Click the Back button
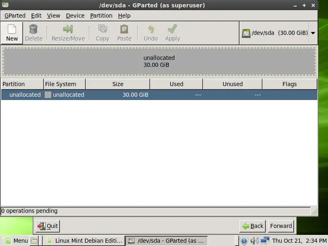The image size is (328, 246). point(253,226)
